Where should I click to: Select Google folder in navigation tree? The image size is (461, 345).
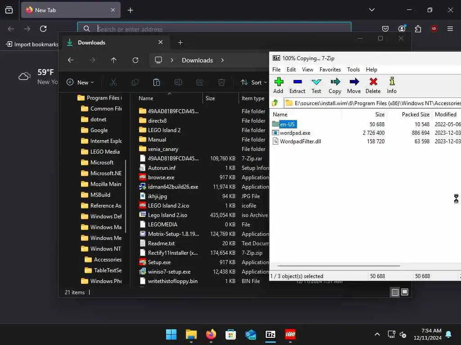[95, 130]
